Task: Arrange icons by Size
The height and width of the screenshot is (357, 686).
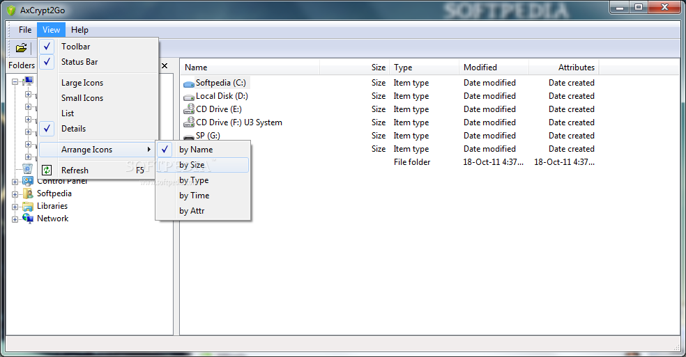Action: [x=203, y=165]
